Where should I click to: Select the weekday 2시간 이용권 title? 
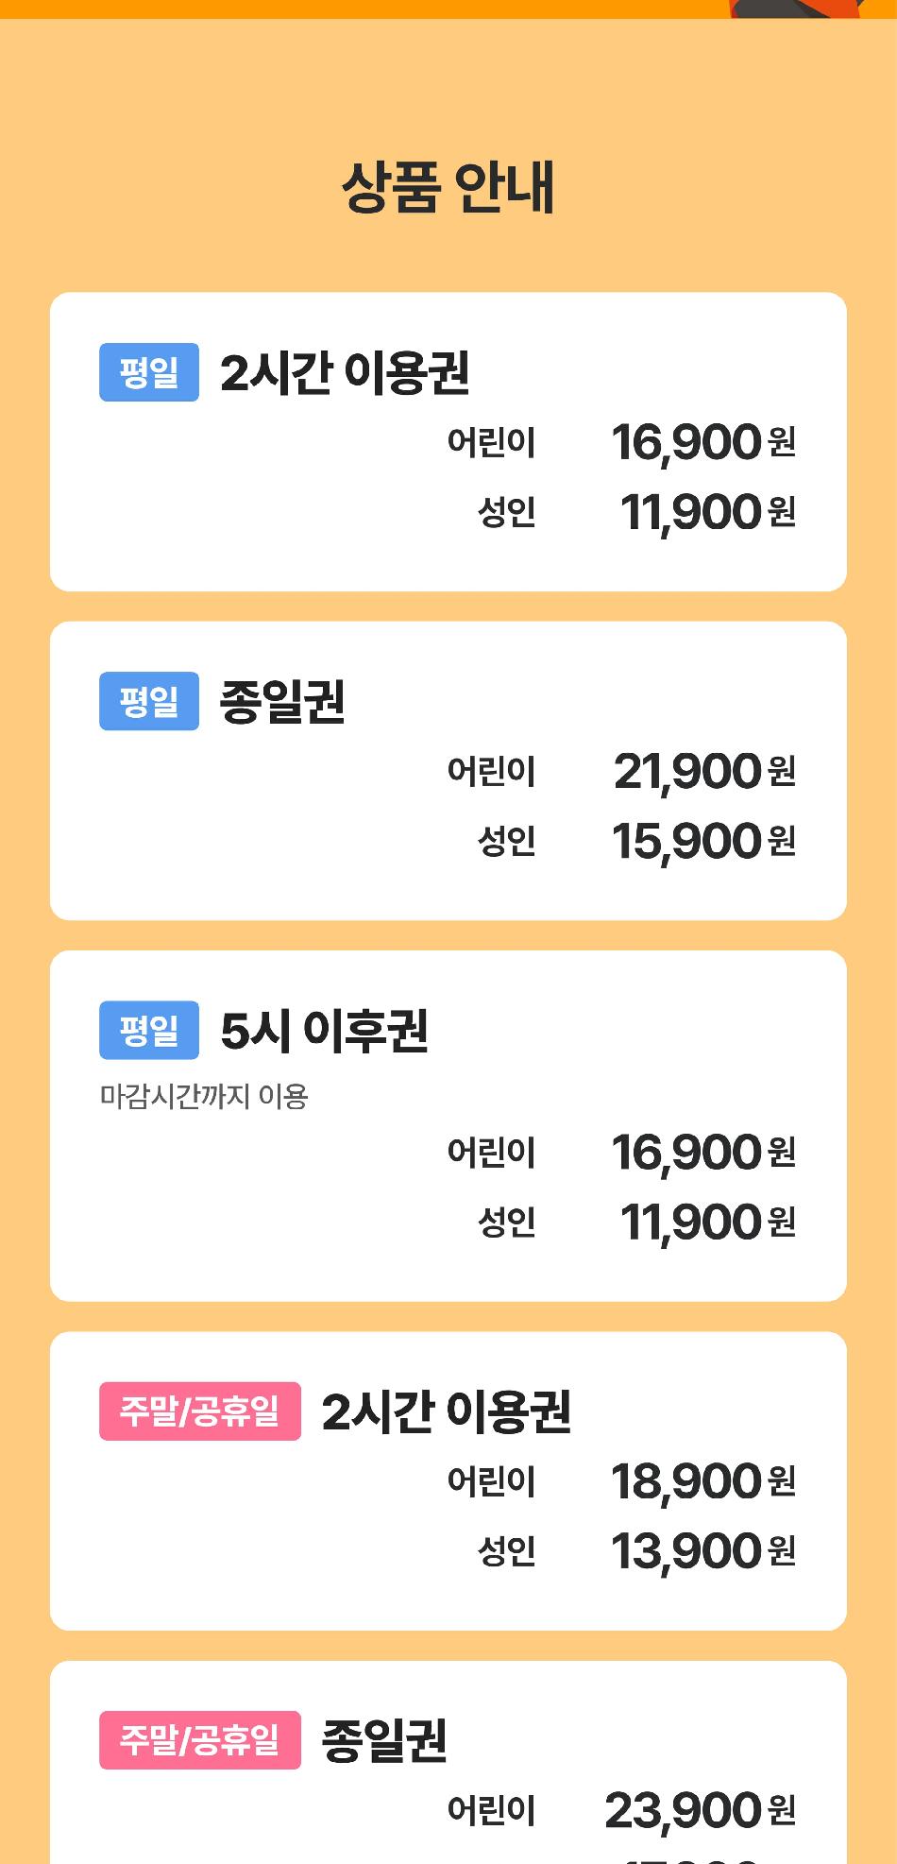tap(345, 372)
